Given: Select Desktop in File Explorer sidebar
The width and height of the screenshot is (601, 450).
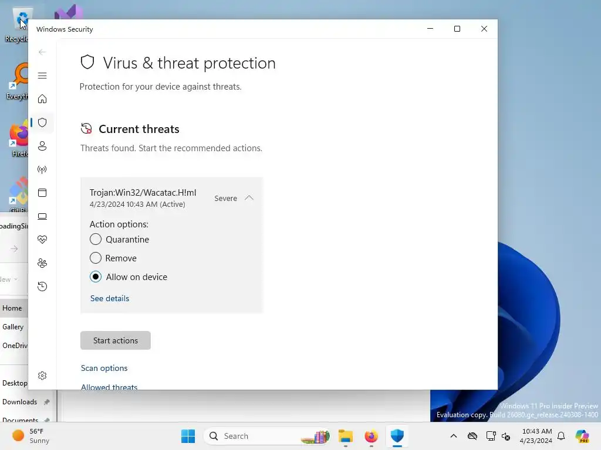Looking at the screenshot, I should [x=15, y=383].
